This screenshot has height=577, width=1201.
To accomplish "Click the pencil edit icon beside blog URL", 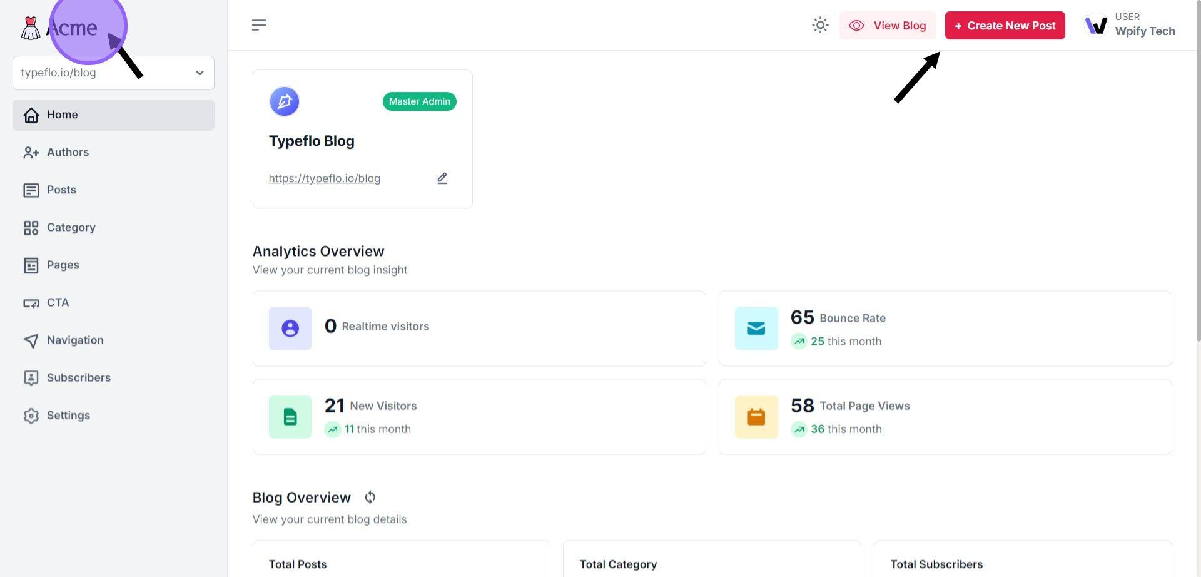I will click(x=442, y=178).
